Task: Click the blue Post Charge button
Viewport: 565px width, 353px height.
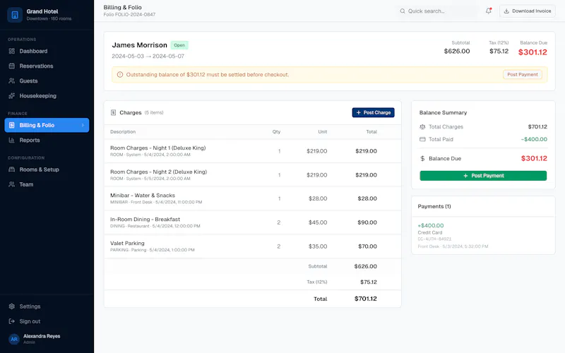Action: [374, 113]
